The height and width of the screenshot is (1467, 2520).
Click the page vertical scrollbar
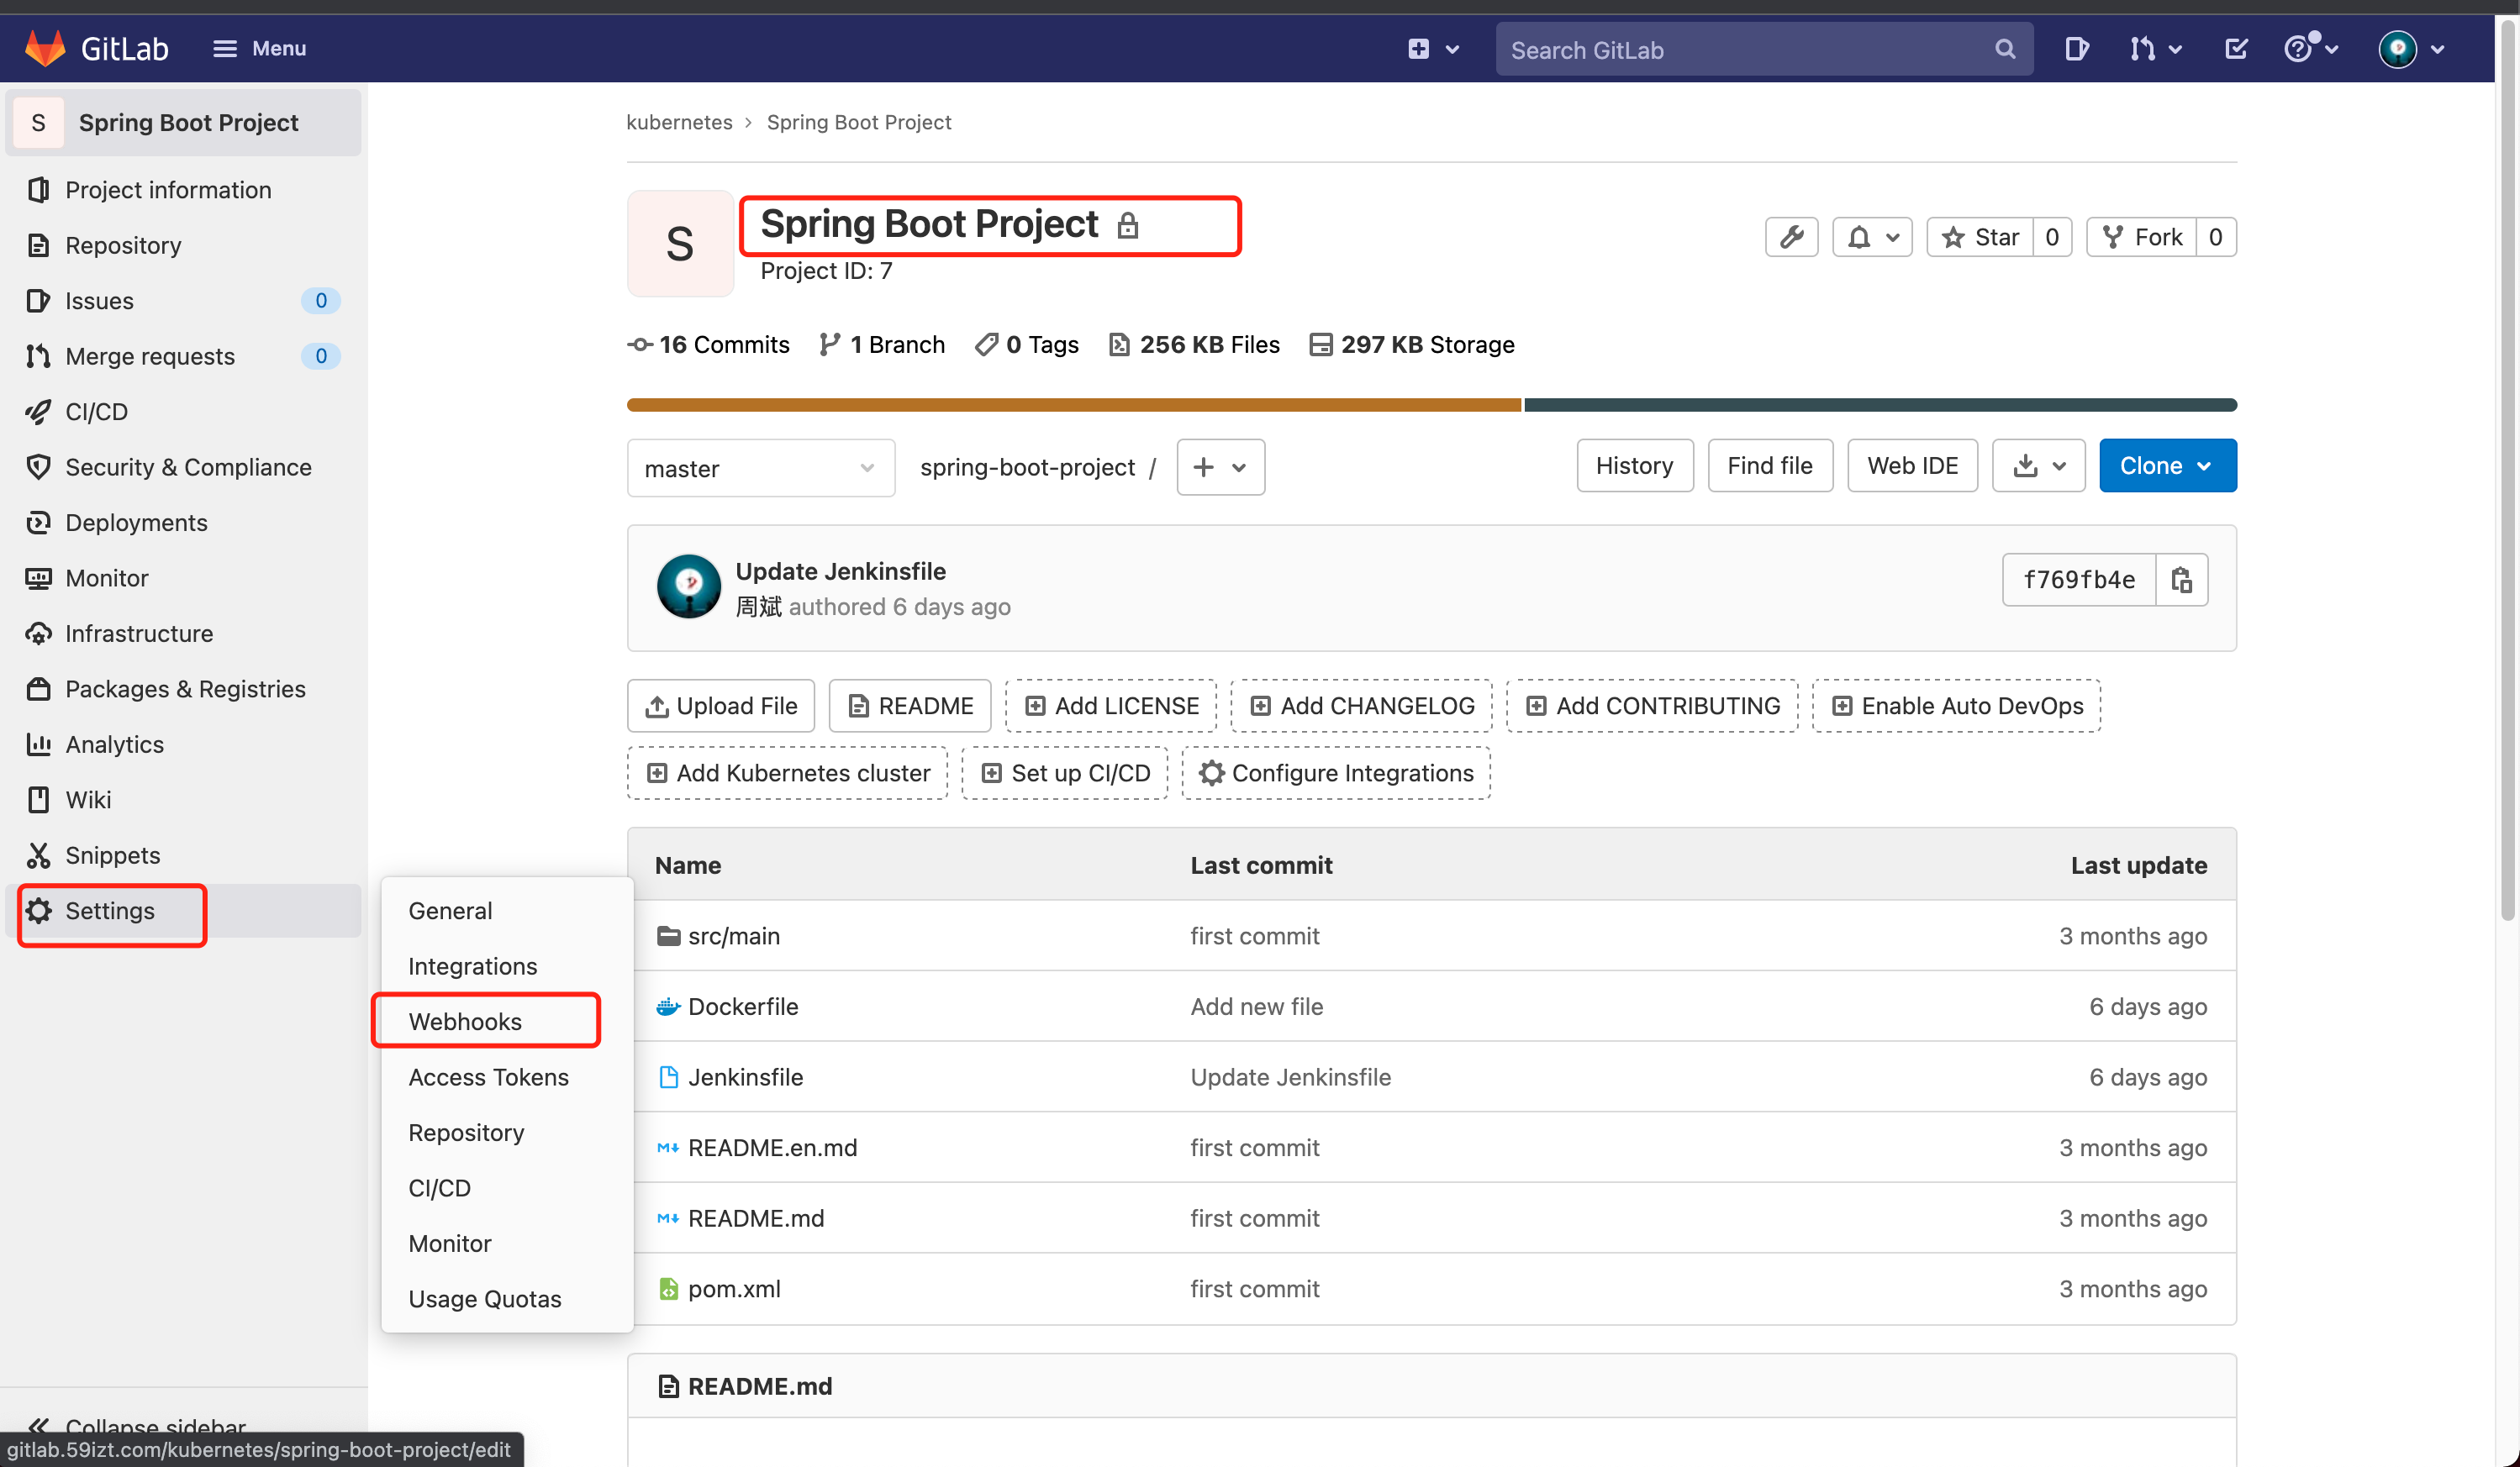point(2507,470)
